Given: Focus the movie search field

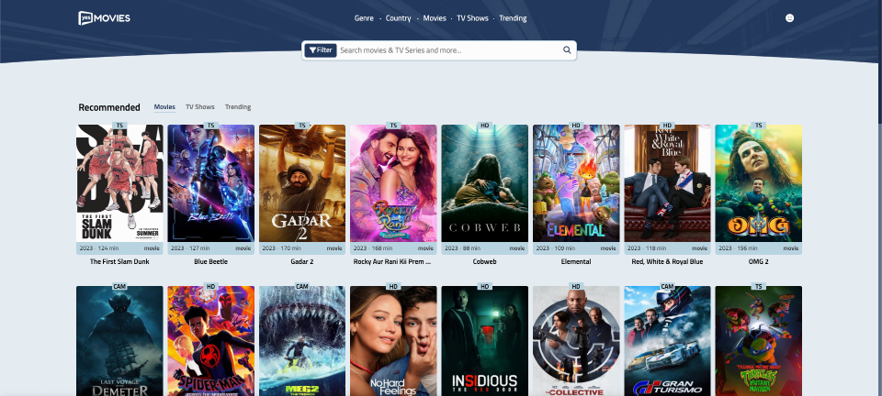Looking at the screenshot, I should coord(449,49).
